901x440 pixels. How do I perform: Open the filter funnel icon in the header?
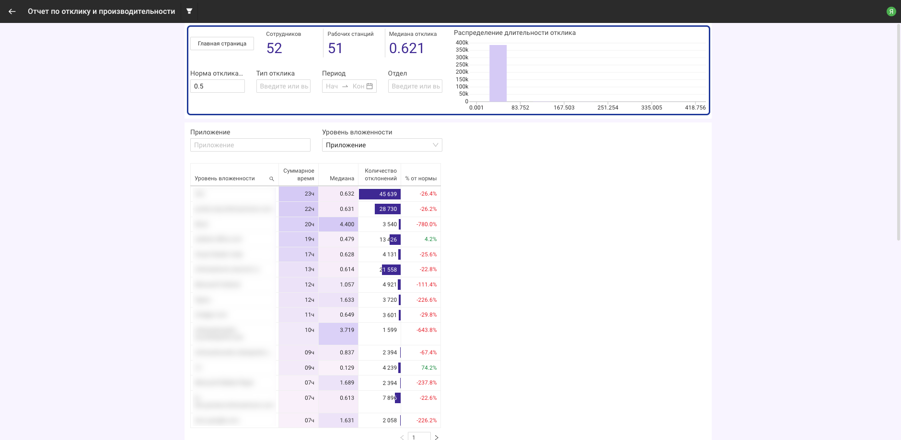(189, 11)
